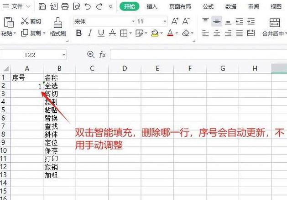Apply red font color A
This screenshot has height=200, width=287.
(170, 33)
